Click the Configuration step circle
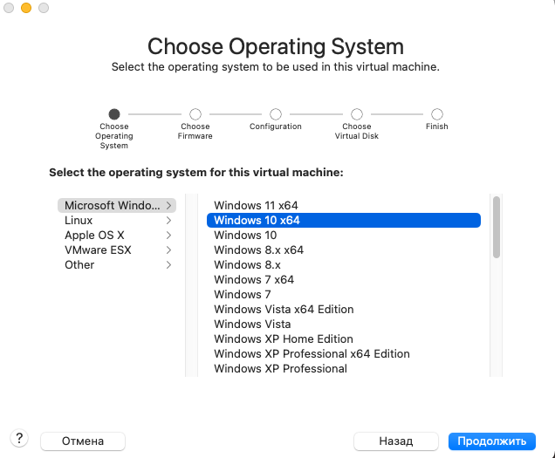Screen dimensions: 555x458 pos(276,114)
